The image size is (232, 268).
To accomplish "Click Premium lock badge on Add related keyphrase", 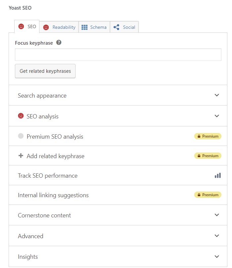I will pyautogui.click(x=207, y=156).
